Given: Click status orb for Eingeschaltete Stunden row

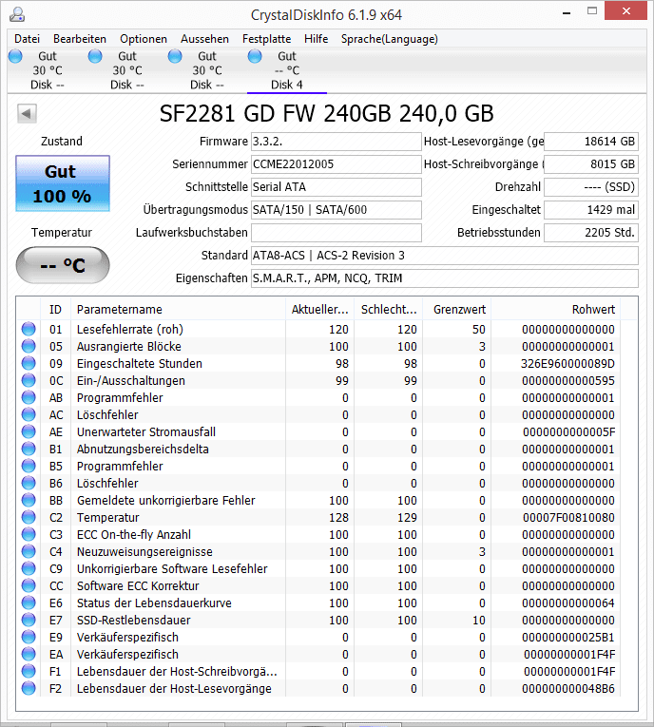Looking at the screenshot, I should (29, 363).
